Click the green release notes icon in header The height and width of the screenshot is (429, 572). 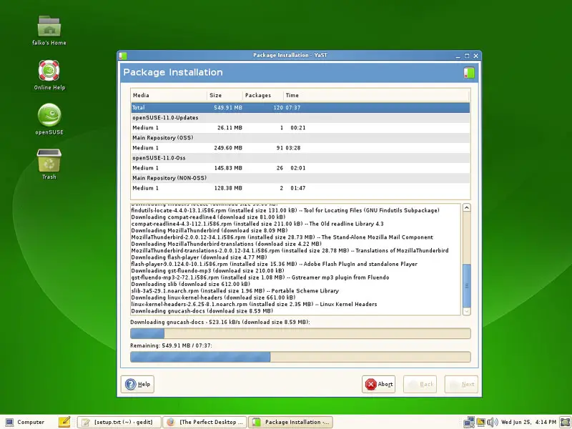[x=469, y=73]
